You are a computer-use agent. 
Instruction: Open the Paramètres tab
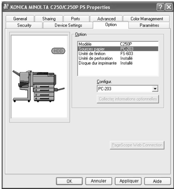[x=149, y=25]
